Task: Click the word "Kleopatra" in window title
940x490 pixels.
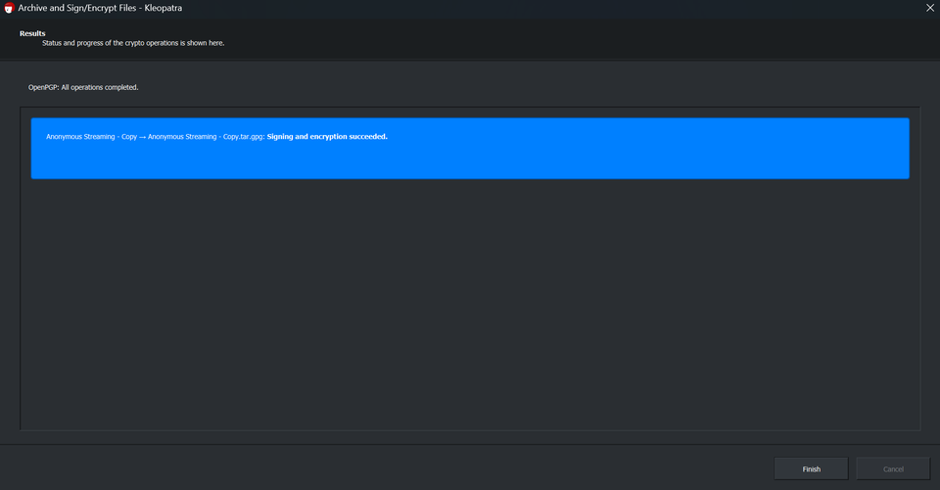Action: pos(164,8)
